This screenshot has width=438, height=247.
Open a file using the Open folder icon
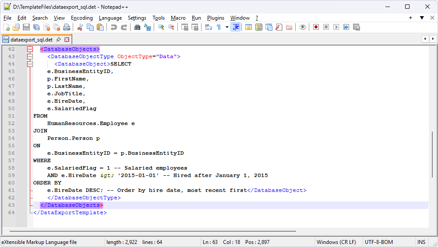[x=16, y=27]
